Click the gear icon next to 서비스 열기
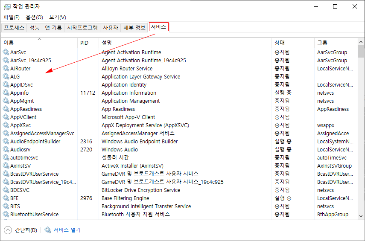The height and width of the screenshot is (241, 365). 48,230
